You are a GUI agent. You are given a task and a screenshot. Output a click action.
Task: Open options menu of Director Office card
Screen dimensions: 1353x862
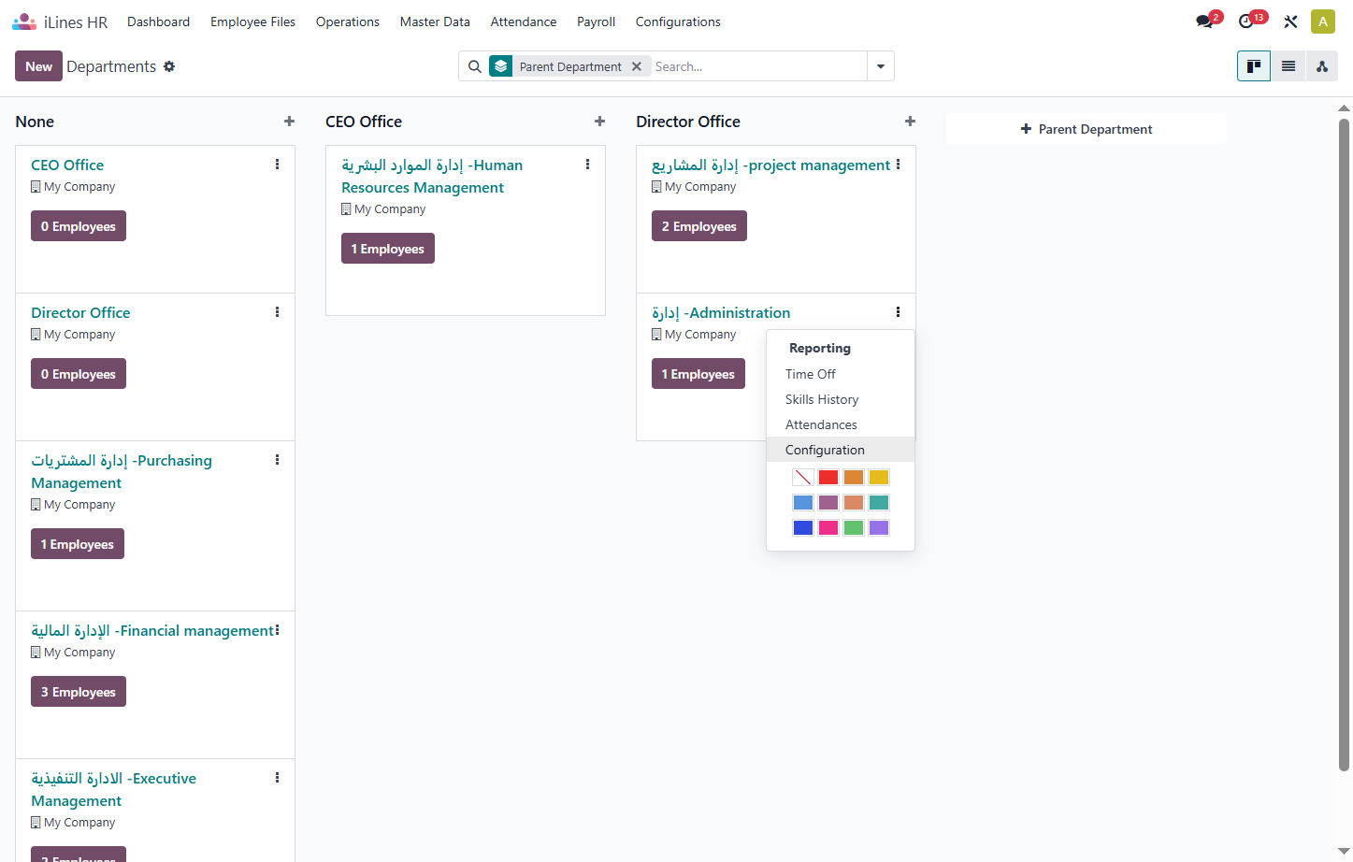pos(277,312)
